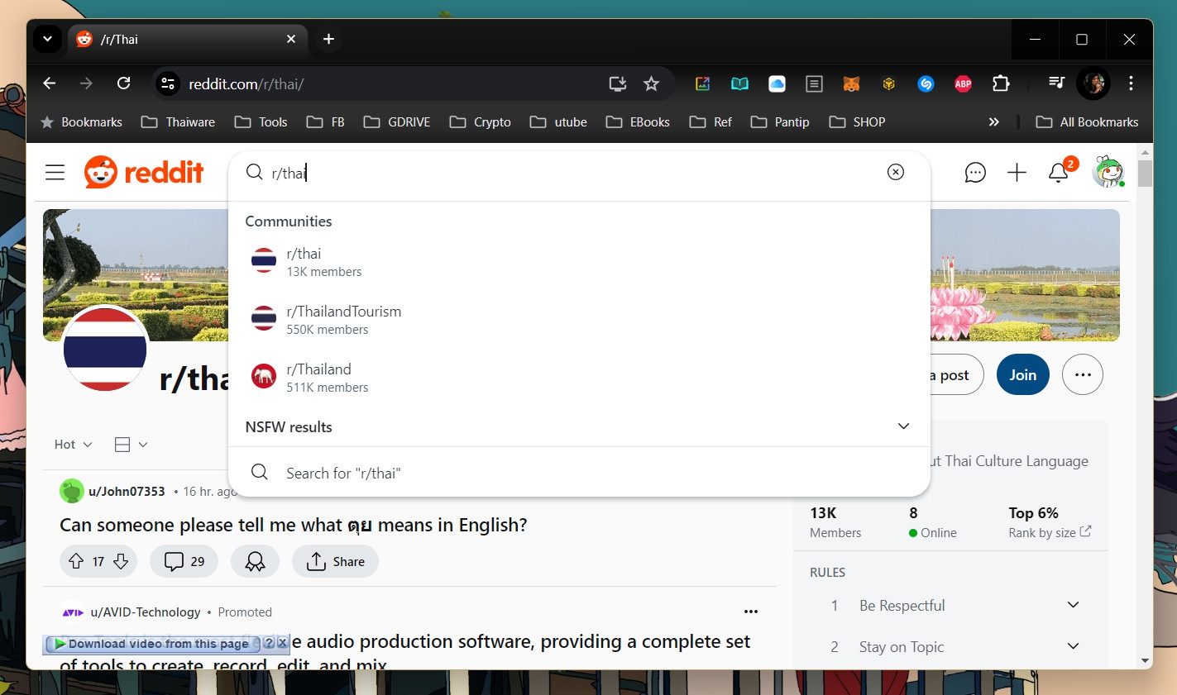Image resolution: width=1177 pixels, height=695 pixels.
Task: Select the r/thai community suggestion
Action: (579, 262)
